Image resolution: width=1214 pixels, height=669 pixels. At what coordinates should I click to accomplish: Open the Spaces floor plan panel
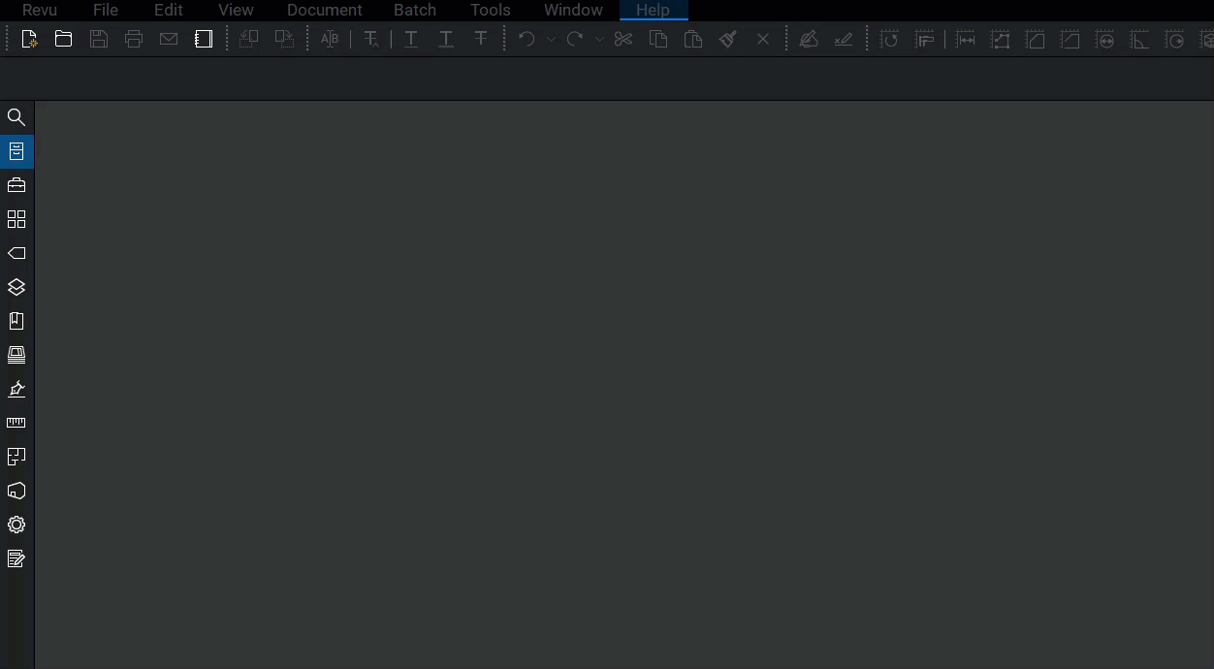click(x=16, y=457)
